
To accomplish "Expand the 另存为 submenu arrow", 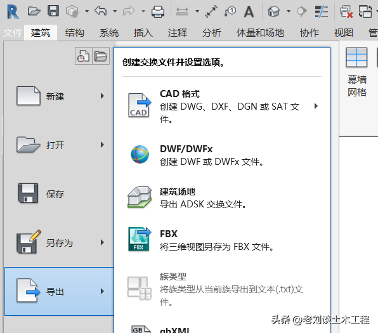I will [102, 242].
